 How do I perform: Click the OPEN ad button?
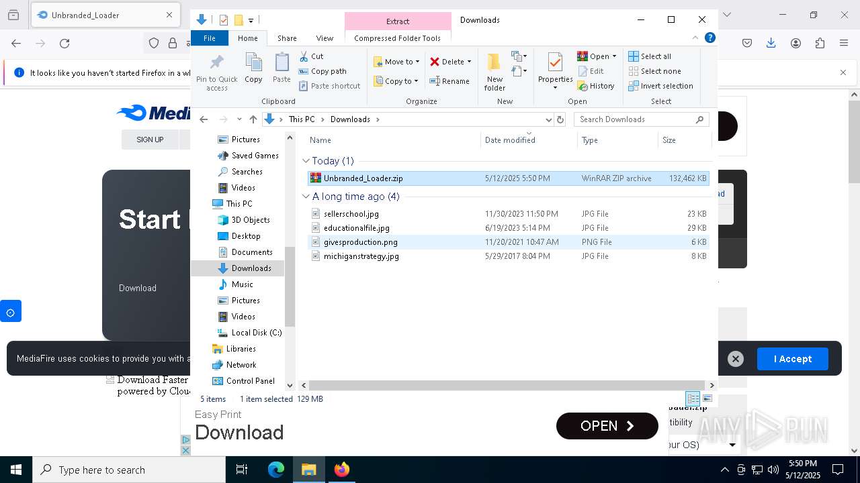click(607, 426)
